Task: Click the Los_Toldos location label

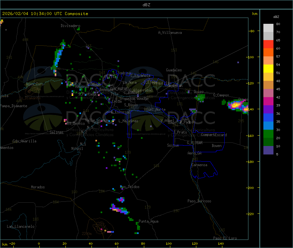Action: pyautogui.click(x=130, y=187)
